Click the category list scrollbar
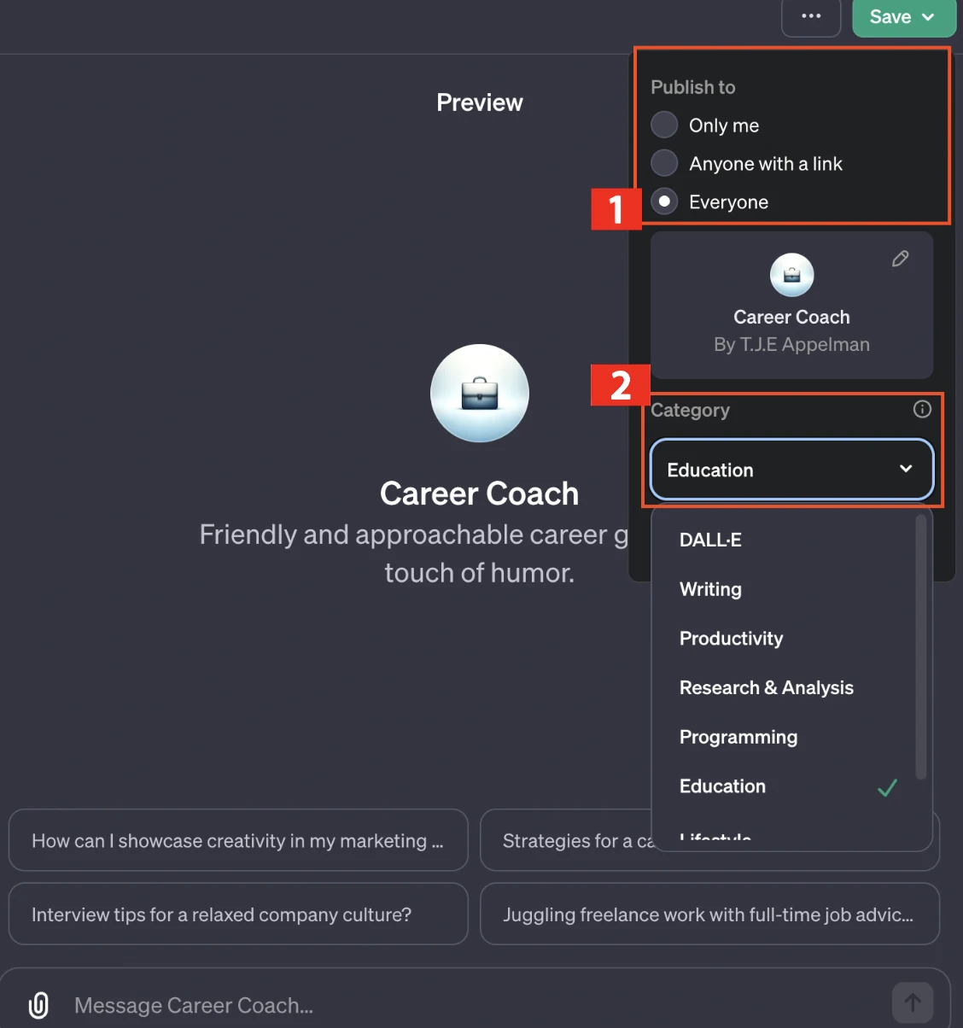 (x=920, y=646)
